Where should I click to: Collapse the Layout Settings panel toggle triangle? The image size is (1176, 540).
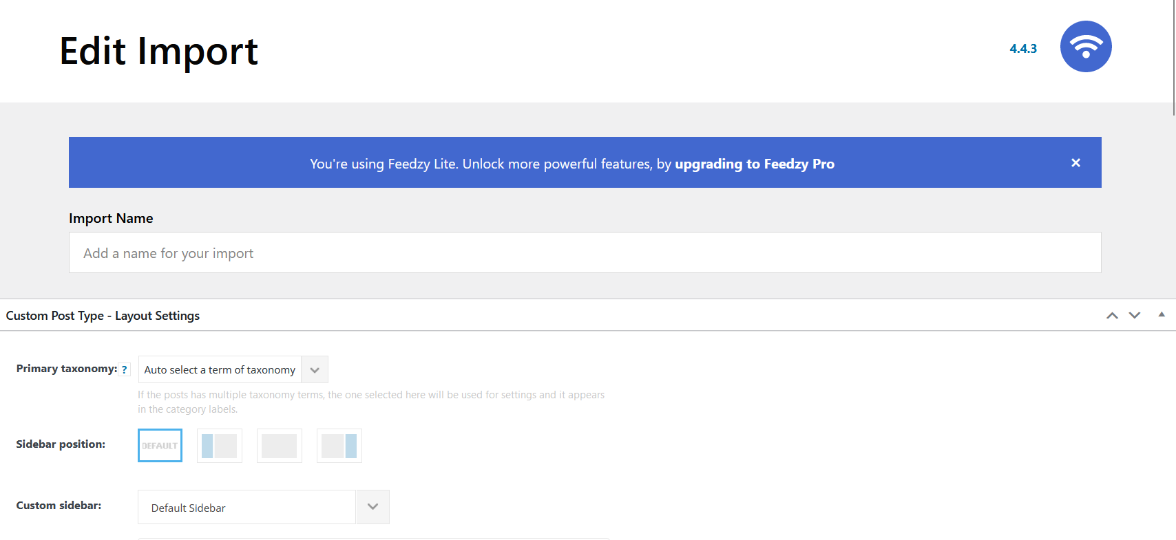pos(1162,314)
